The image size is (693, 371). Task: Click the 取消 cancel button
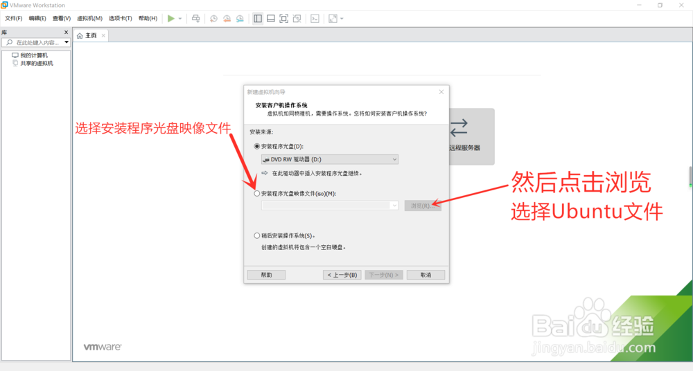[x=426, y=275]
